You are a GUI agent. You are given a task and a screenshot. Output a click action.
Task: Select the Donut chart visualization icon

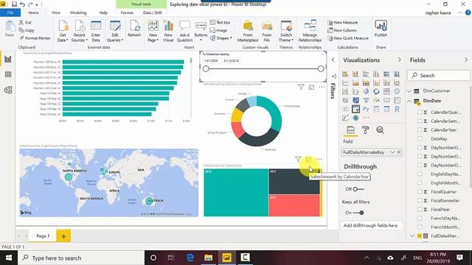pyautogui.click(x=376, y=91)
